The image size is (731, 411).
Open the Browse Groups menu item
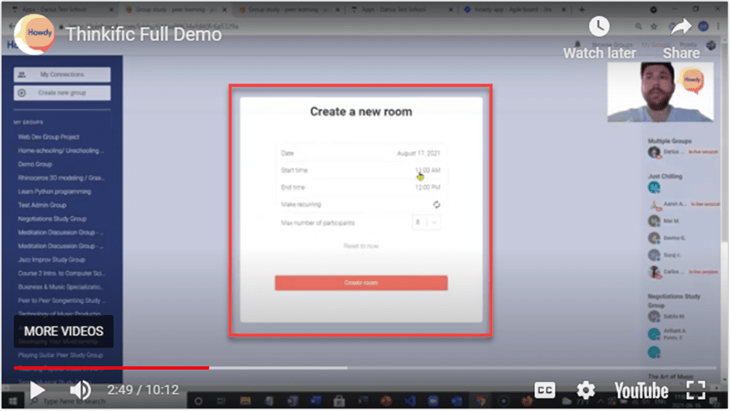[612, 45]
